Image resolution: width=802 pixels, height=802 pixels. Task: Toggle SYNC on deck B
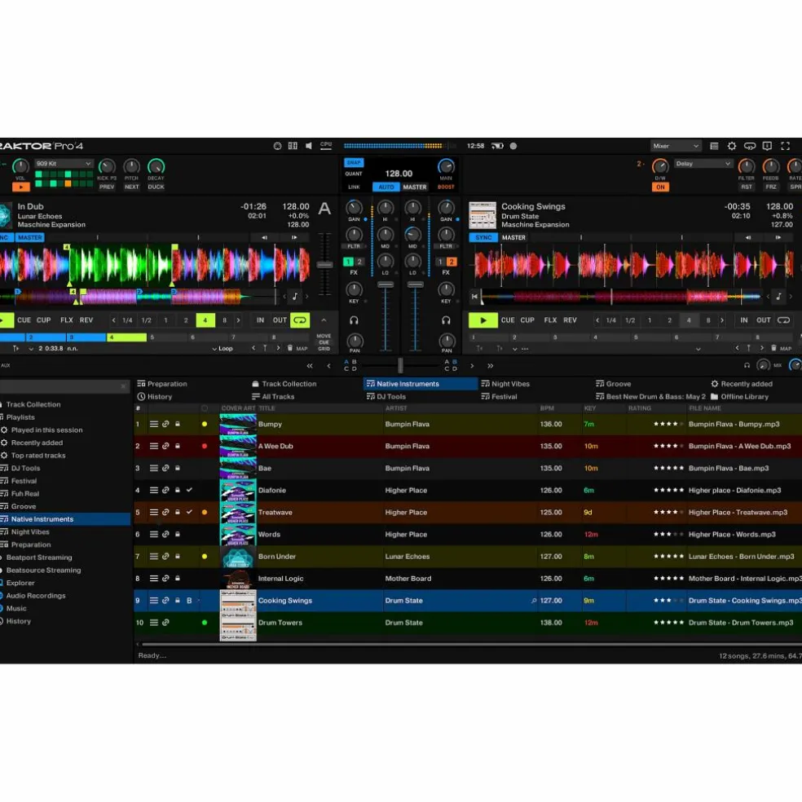coord(483,237)
